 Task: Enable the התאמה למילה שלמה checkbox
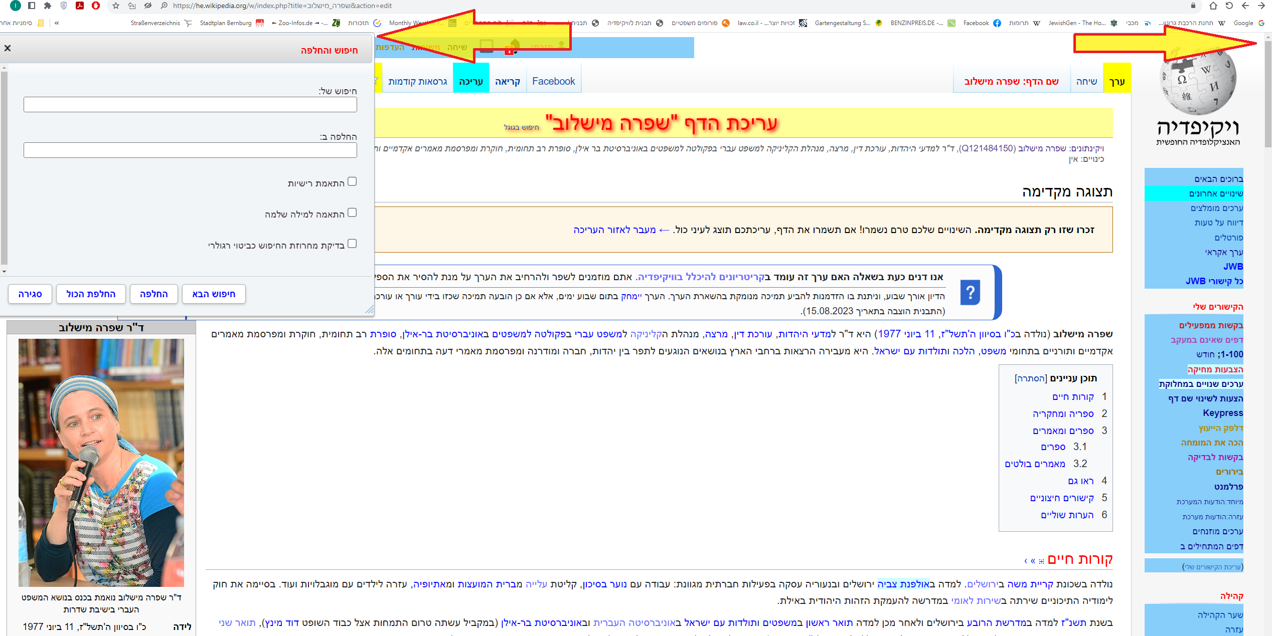point(352,213)
